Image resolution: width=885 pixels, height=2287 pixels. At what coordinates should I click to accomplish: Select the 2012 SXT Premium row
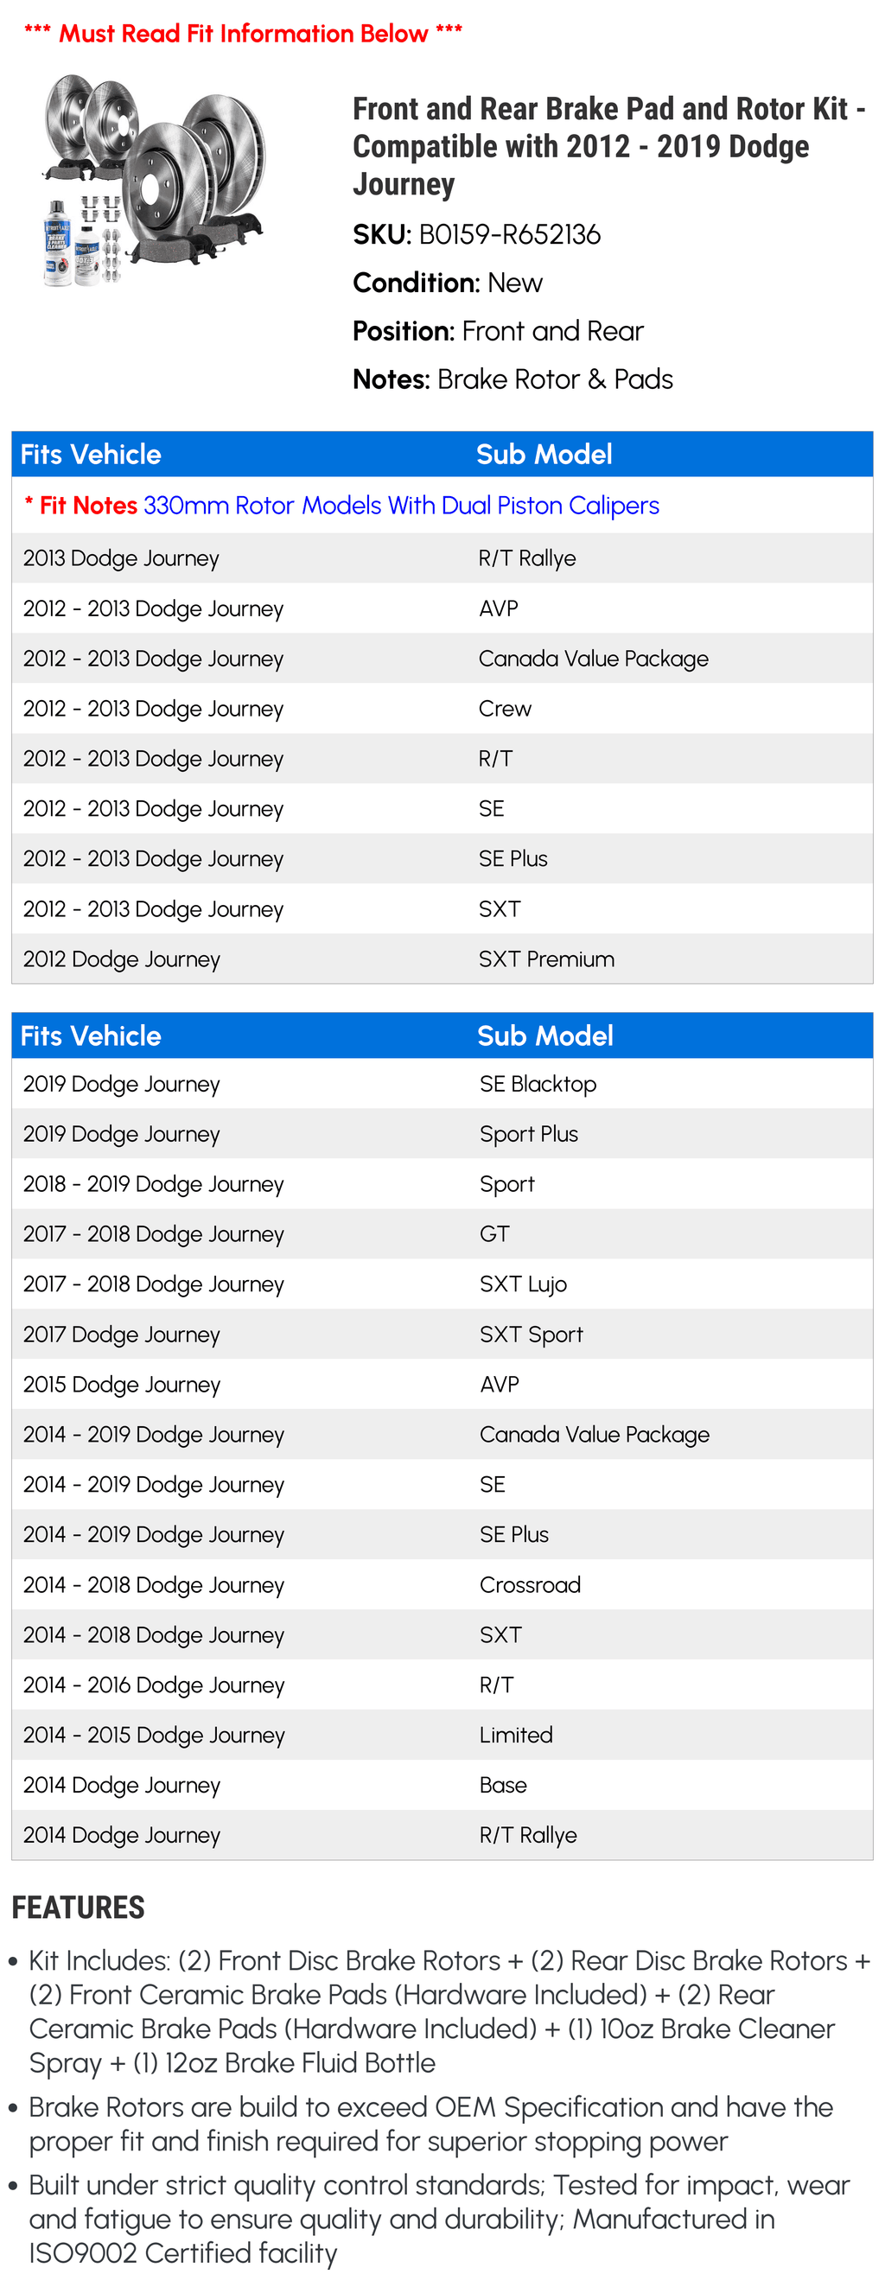pos(442,959)
